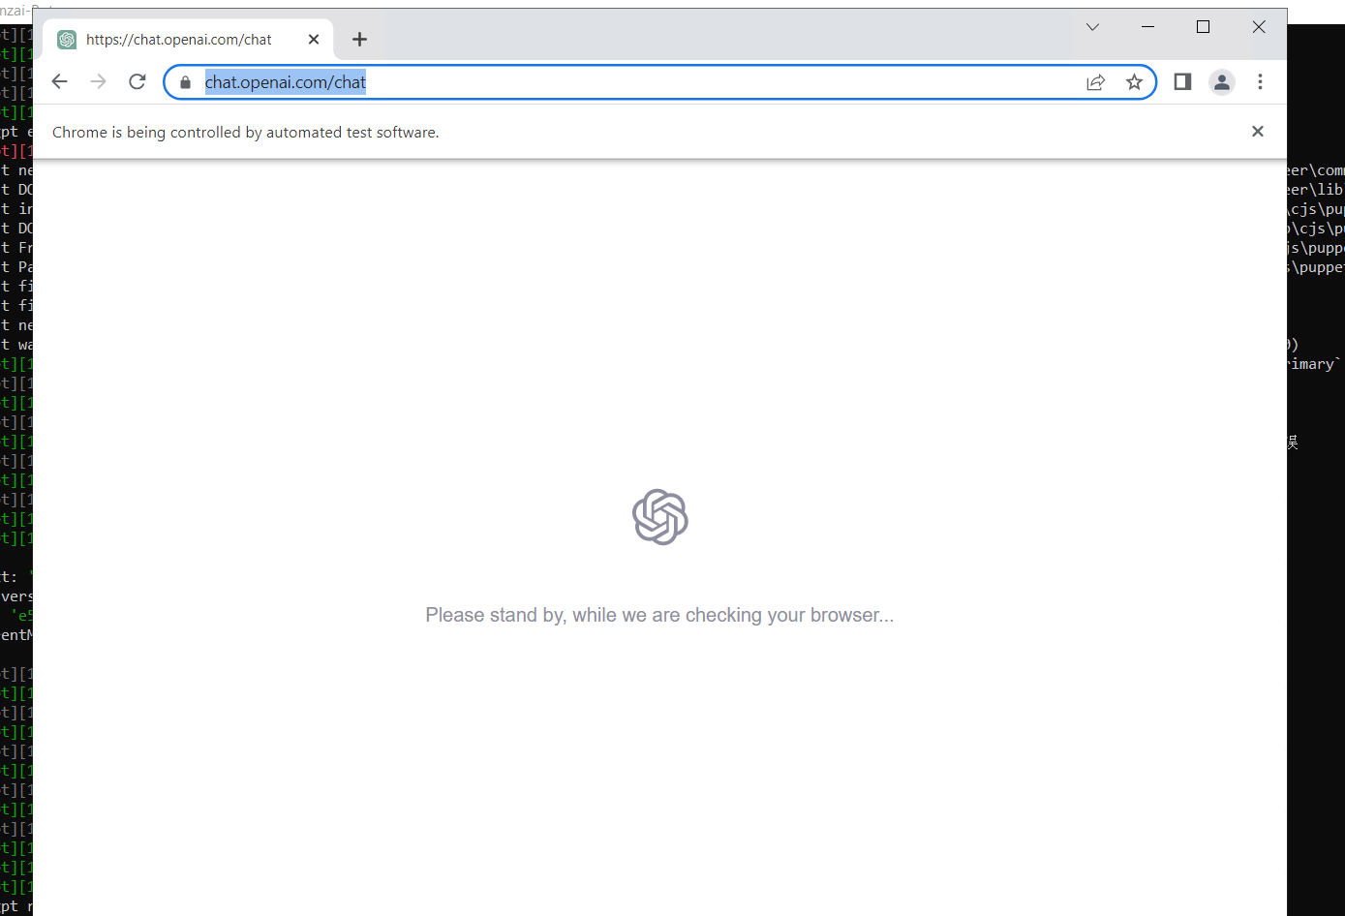This screenshot has width=1345, height=916.
Task: Click the large OpenAI logo on the page
Action: (x=659, y=517)
